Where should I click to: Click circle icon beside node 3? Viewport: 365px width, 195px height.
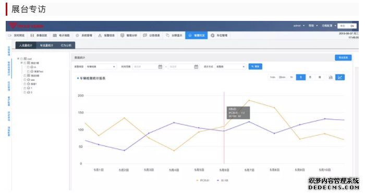28,93
